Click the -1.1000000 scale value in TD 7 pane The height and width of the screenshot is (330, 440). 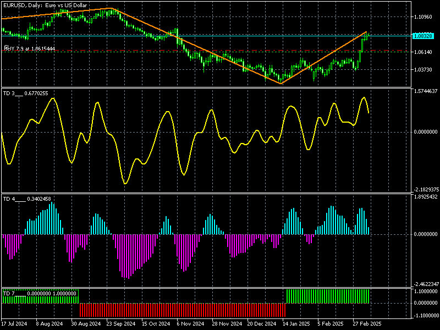(425, 315)
